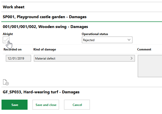Expand the GF_SP033 Hard-wearing turf Damages section
This screenshot has height=114, width=162.
click(x=41, y=92)
